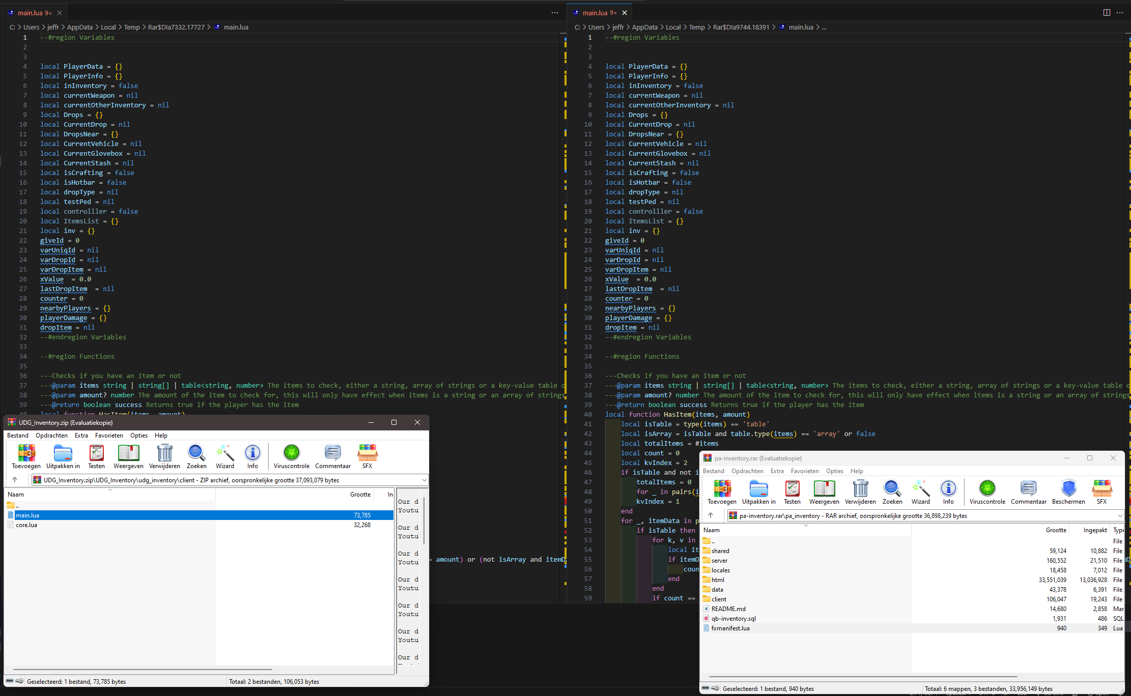Click Verwijderen trash icon in UDG_Inventory.zip window
The width and height of the screenshot is (1131, 696).
point(164,452)
